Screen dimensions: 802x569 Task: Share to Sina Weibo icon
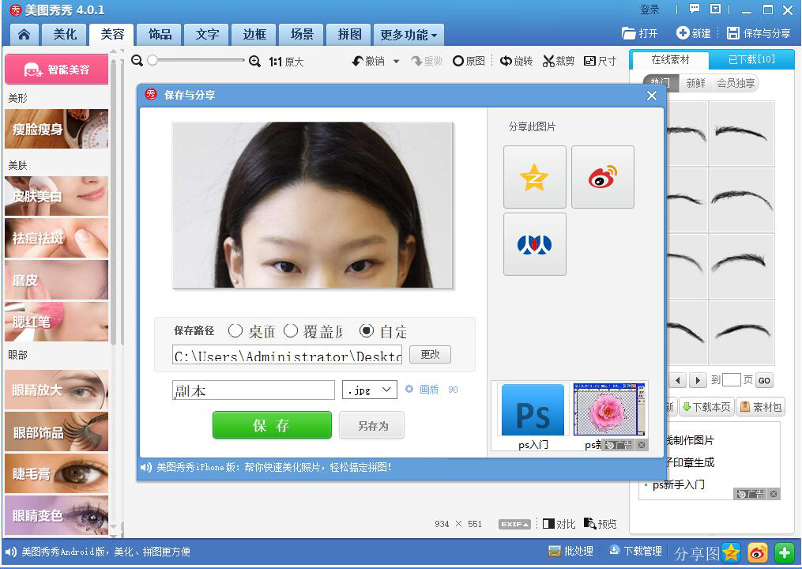click(603, 177)
